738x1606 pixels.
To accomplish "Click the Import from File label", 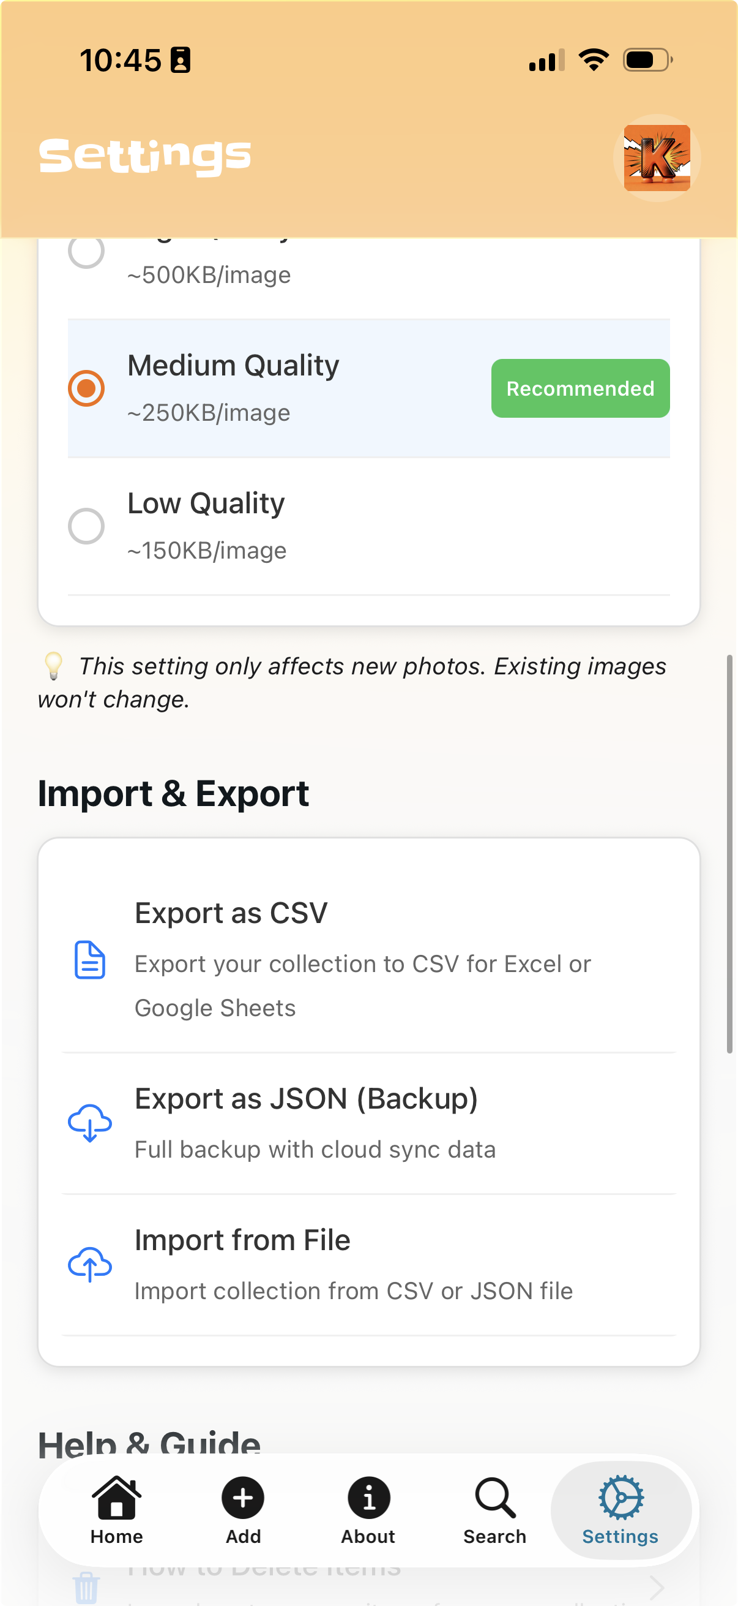I will [242, 1240].
